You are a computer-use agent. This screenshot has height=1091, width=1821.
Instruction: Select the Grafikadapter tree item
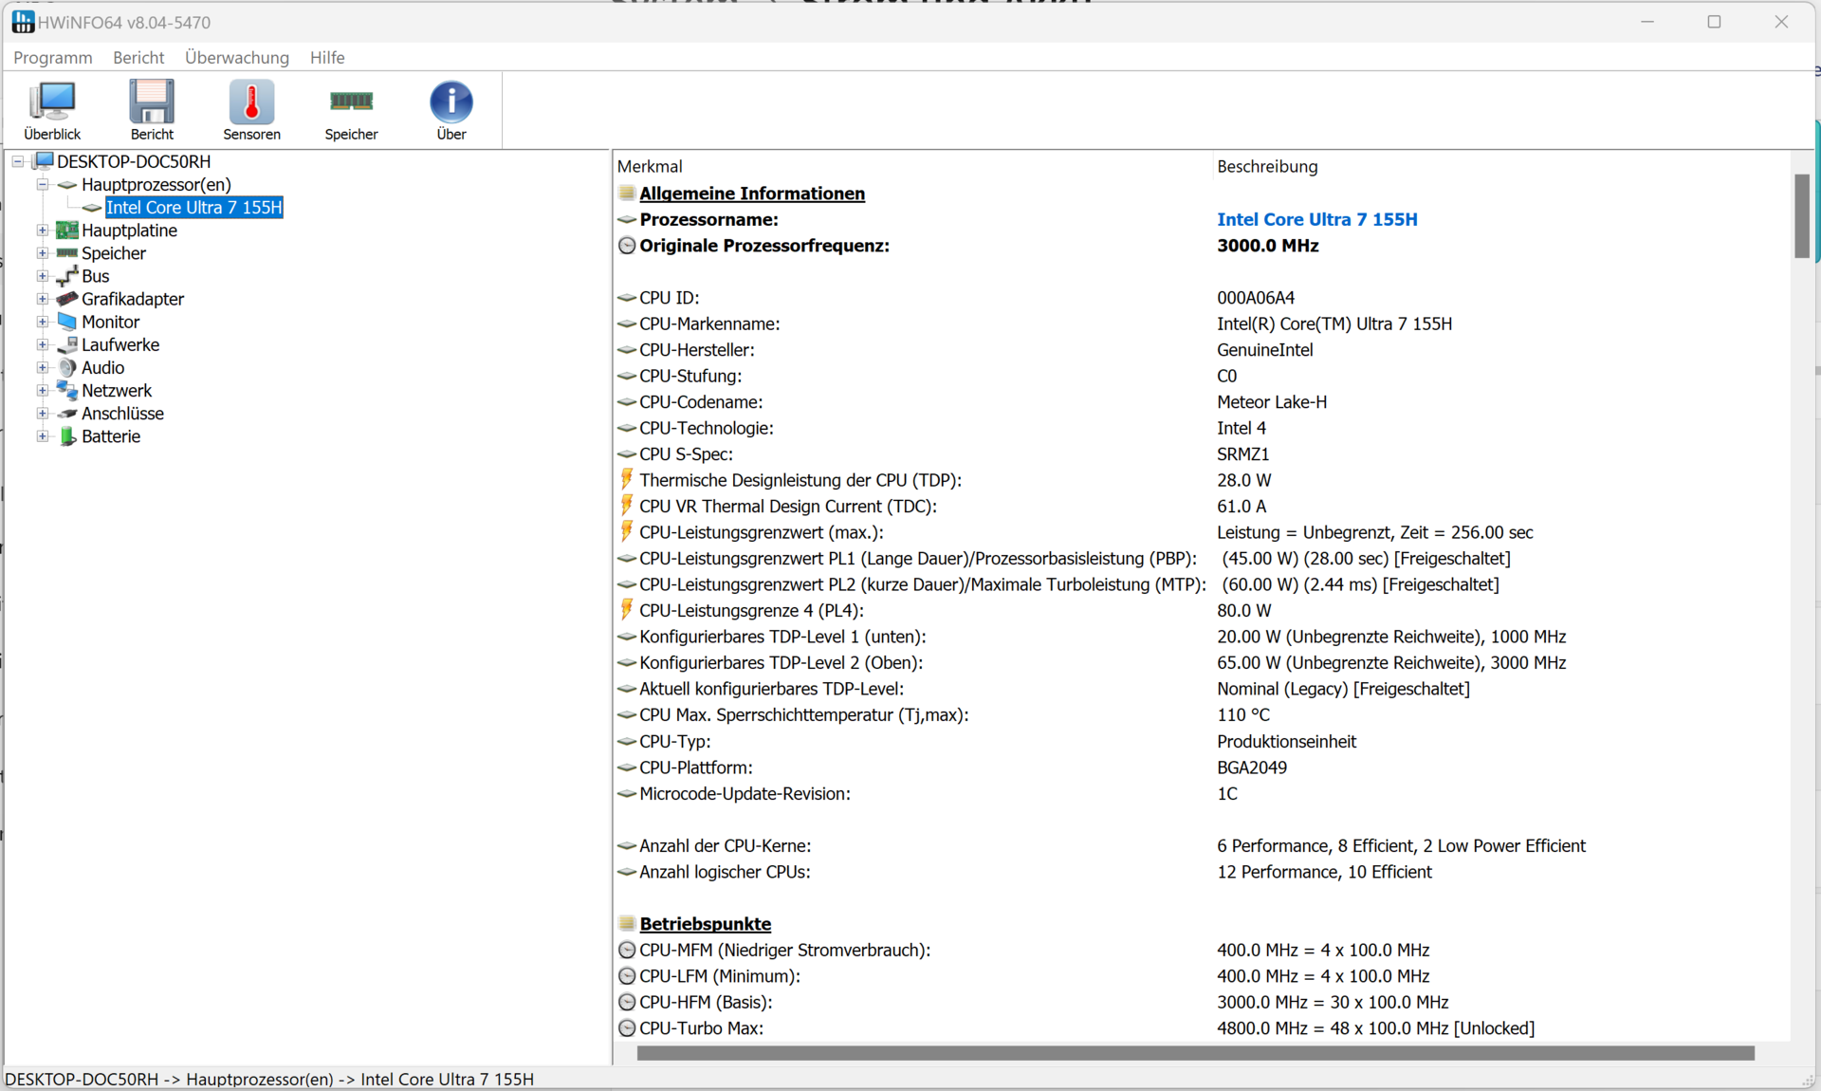pyautogui.click(x=132, y=299)
